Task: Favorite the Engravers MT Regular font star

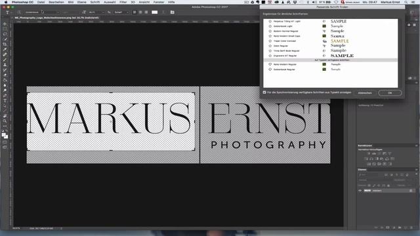Action: pos(270,56)
